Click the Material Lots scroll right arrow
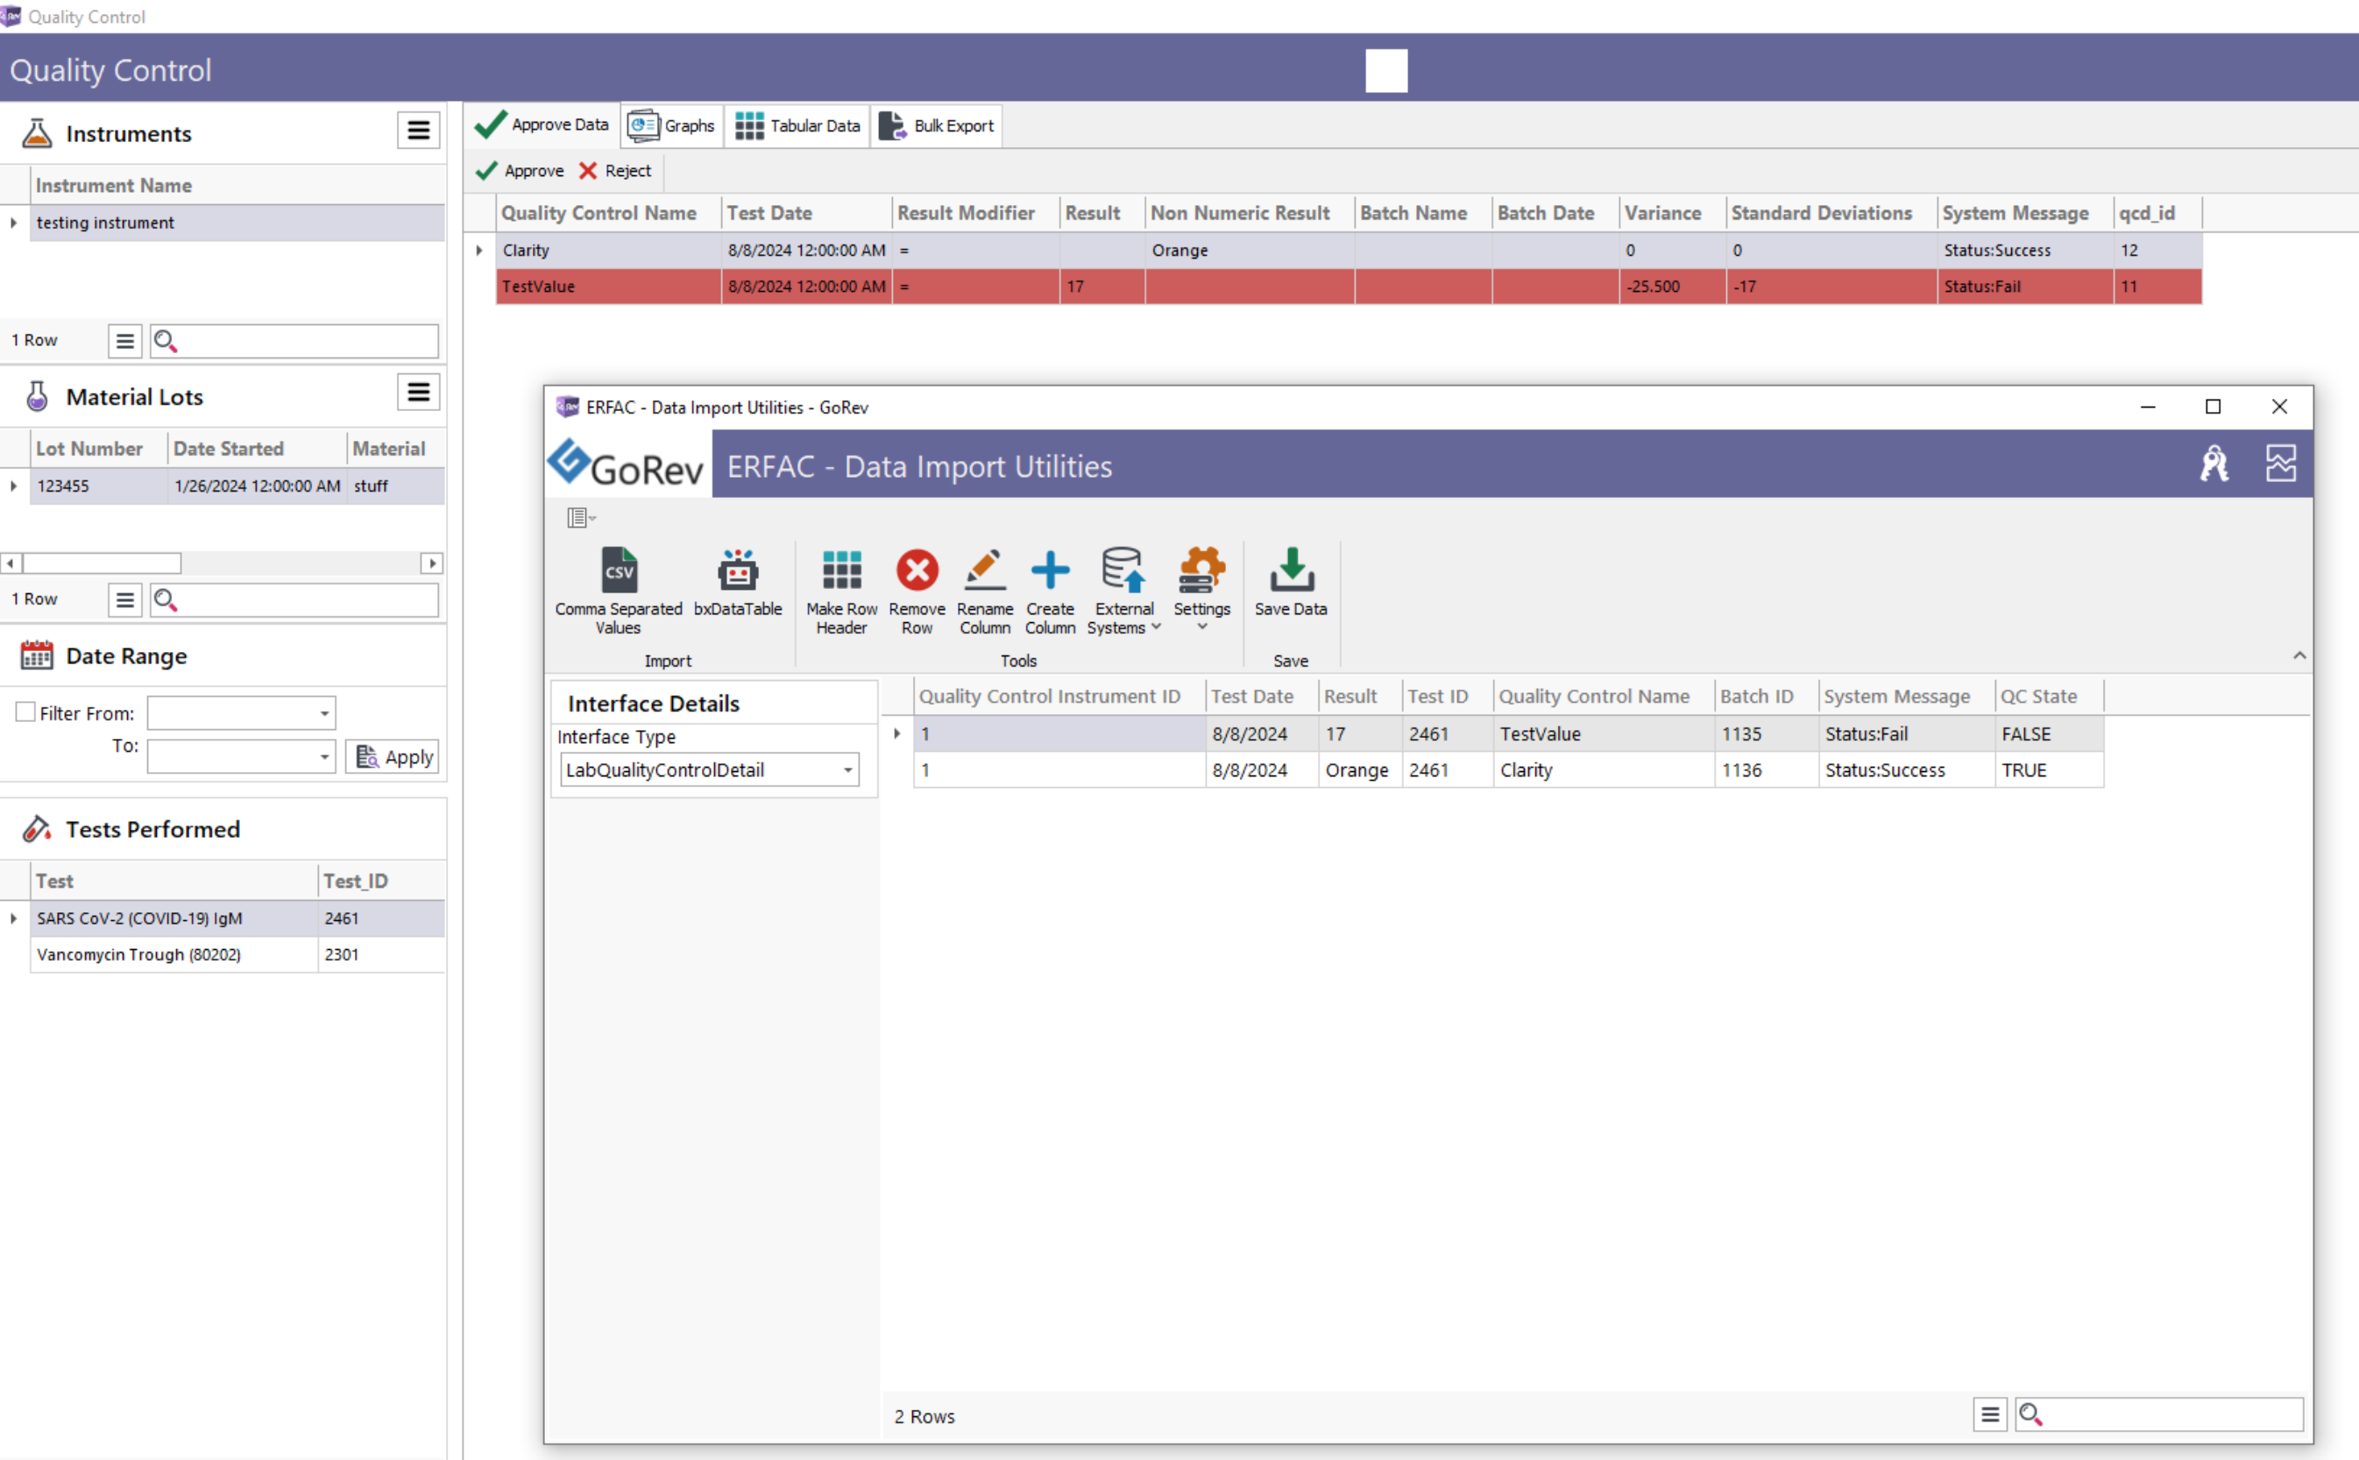 point(432,563)
